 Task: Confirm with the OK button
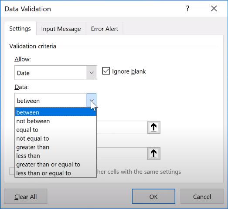coord(153,196)
